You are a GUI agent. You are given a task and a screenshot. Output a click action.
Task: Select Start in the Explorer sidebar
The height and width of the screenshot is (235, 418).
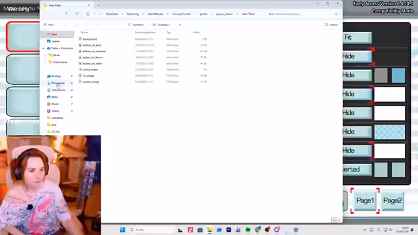(57, 35)
